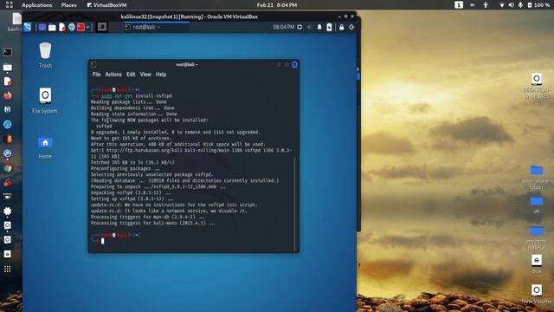
Task: Open the Kali dragon menu in the VM panel
Action: coord(28,27)
